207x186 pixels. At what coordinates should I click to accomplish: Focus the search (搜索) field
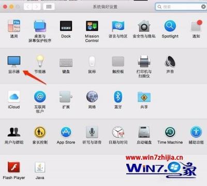[x=180, y=7]
